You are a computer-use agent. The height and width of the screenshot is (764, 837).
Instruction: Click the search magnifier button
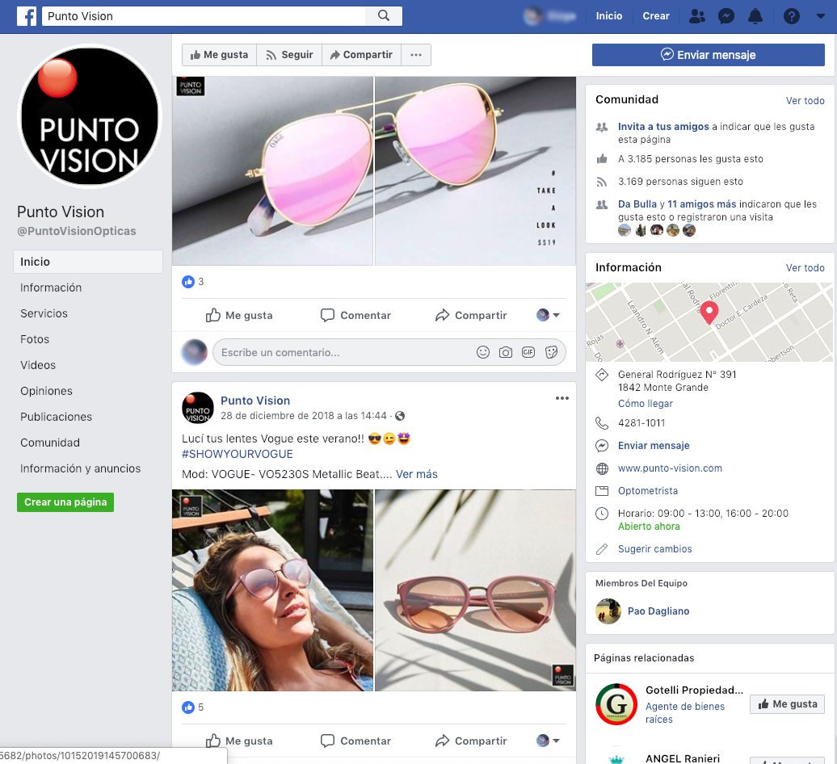(x=383, y=16)
